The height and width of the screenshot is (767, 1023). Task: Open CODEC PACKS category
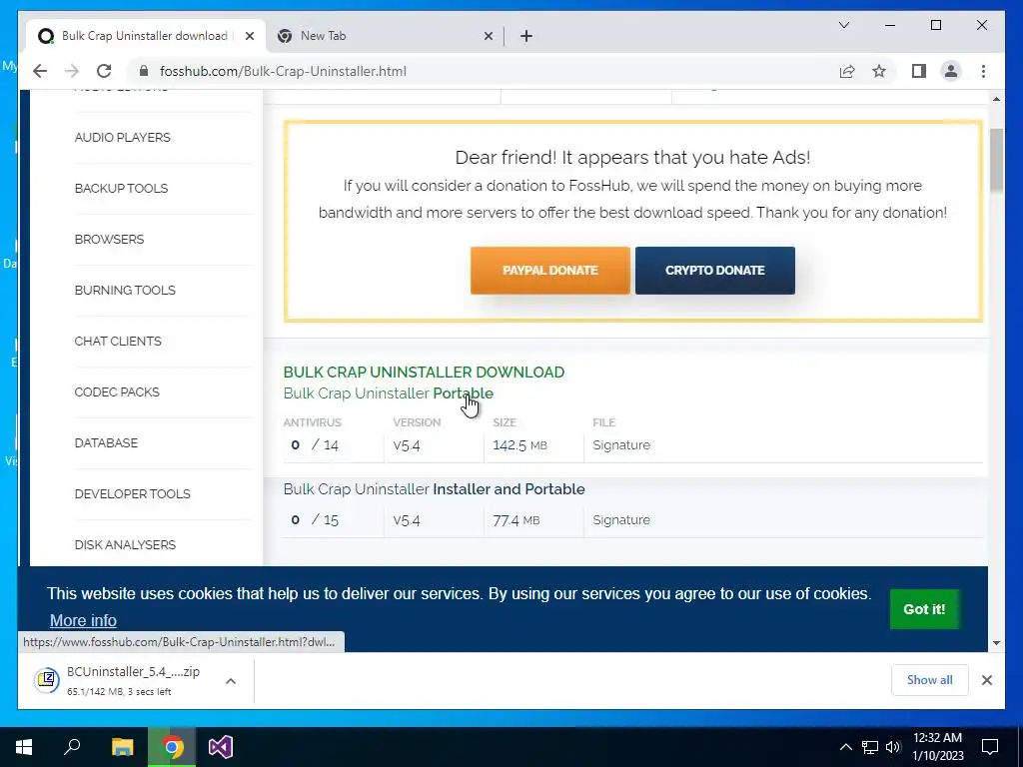click(117, 391)
